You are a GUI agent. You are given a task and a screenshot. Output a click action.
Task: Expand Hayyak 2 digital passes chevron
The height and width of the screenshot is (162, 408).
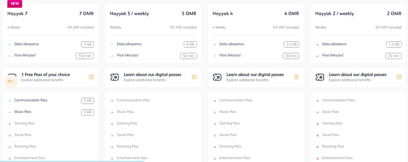click(x=399, y=77)
